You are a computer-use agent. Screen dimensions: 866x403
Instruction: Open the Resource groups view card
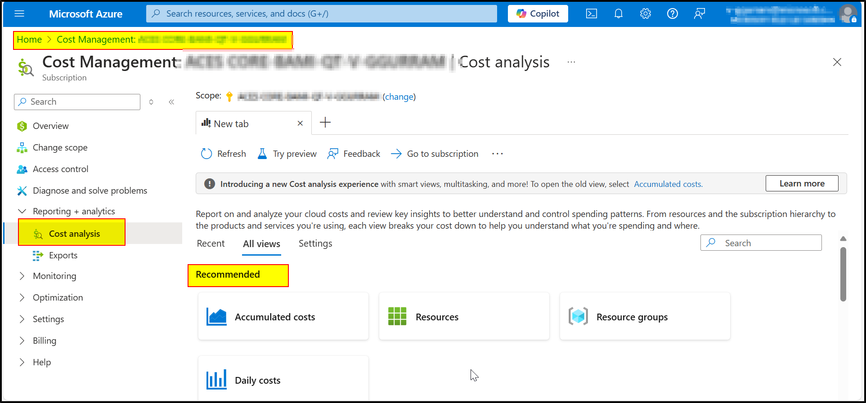point(645,317)
